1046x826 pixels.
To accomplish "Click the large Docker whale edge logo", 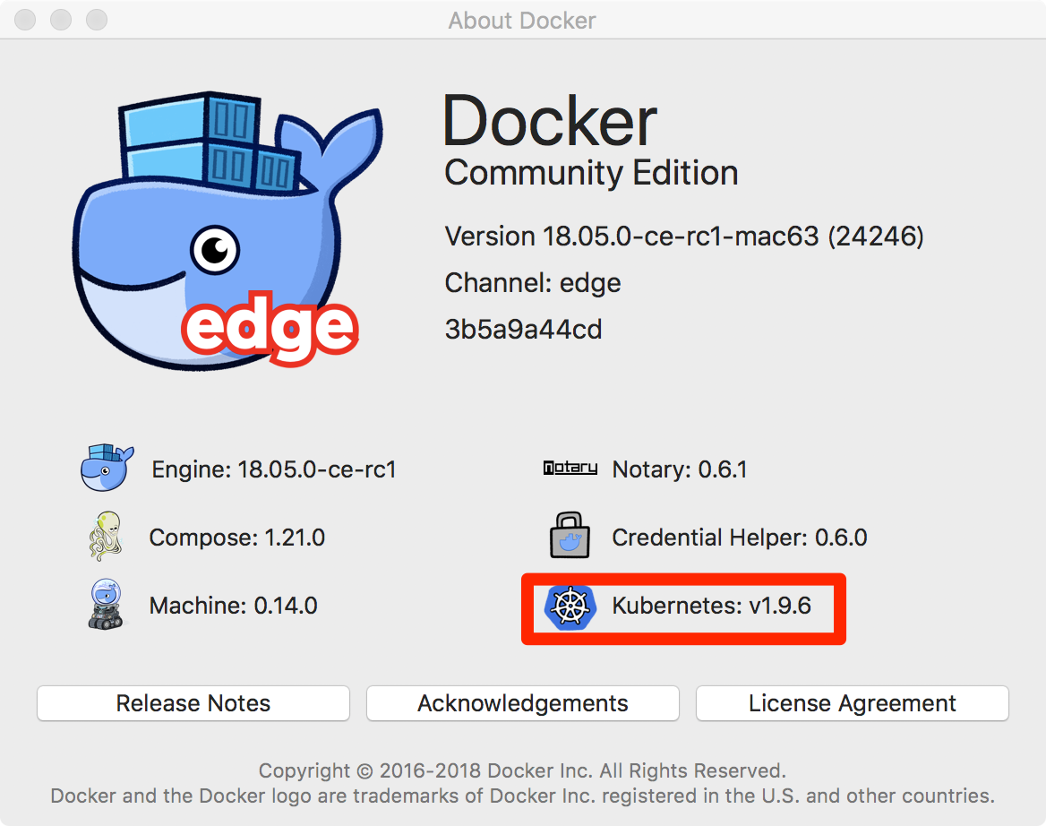I will (227, 230).
